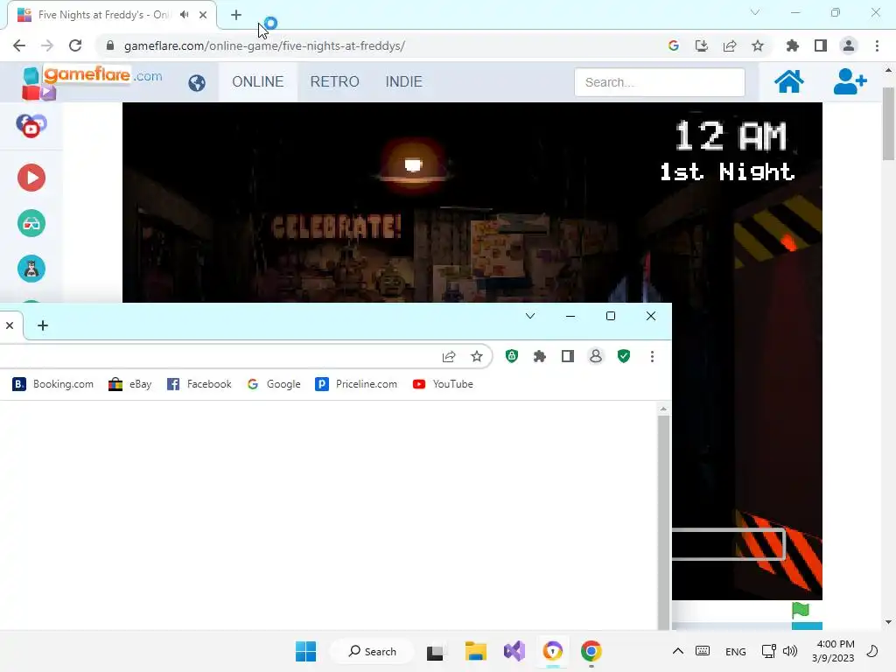Open Chrome three-dot menu in the Gameflare window
The image size is (896, 672).
[x=877, y=45]
